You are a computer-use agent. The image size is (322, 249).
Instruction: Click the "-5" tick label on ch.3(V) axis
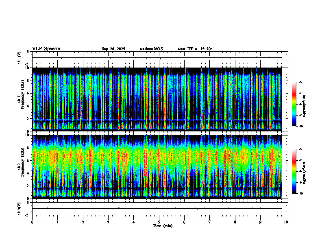tap(28, 215)
